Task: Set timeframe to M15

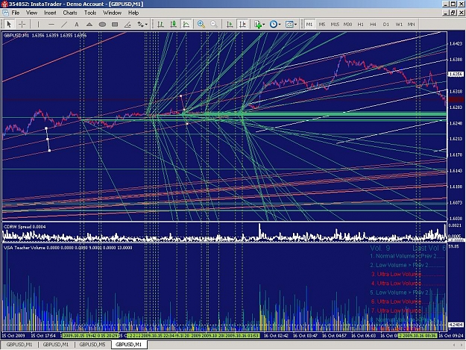Action: click(x=335, y=25)
